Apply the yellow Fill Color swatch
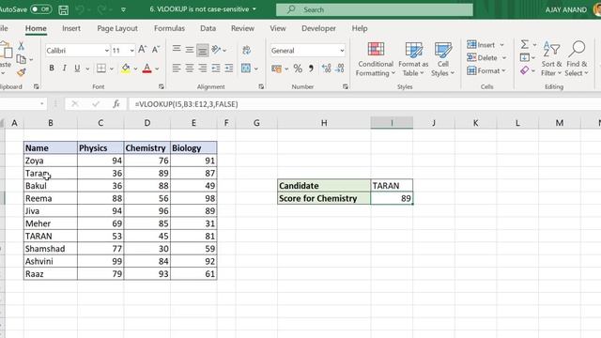This screenshot has height=338, width=601. (125, 69)
